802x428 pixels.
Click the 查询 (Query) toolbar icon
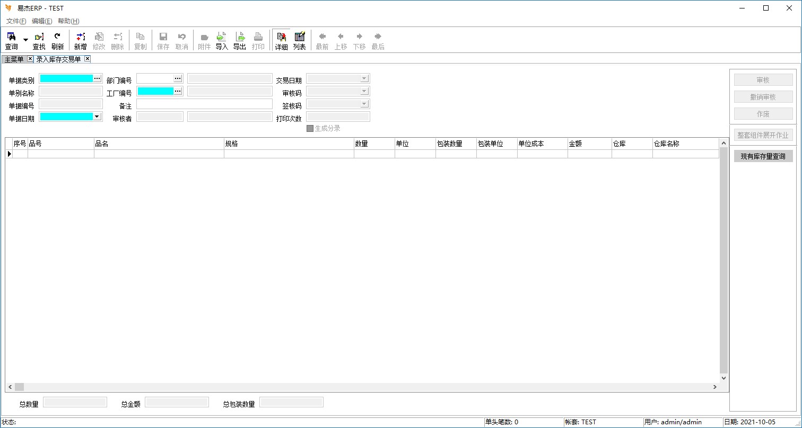tap(11, 41)
